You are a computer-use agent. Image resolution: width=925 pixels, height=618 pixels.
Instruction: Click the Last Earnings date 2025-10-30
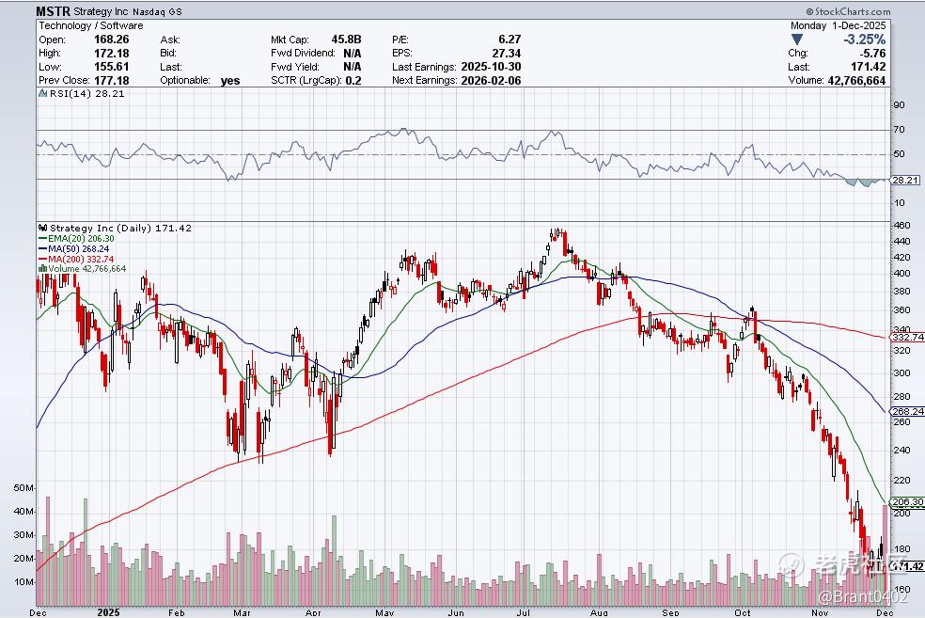click(492, 67)
